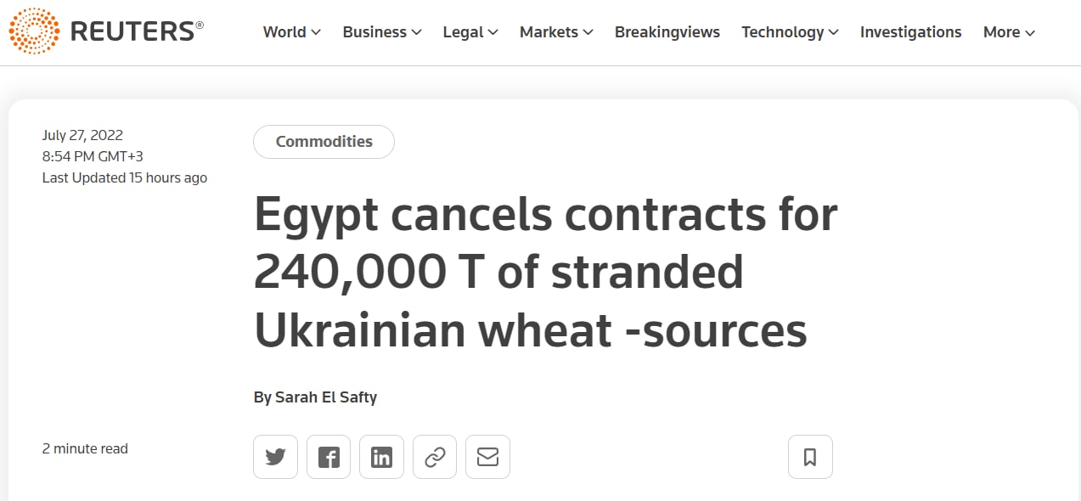This screenshot has height=501, width=1081.
Task: Copy the article link icon
Action: tap(435, 457)
